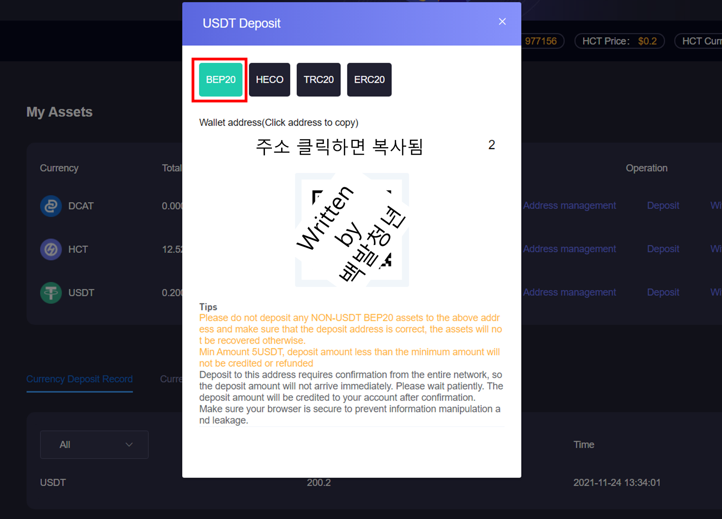722x519 pixels.
Task: Click Deposit link in USDT row
Action: [663, 292]
